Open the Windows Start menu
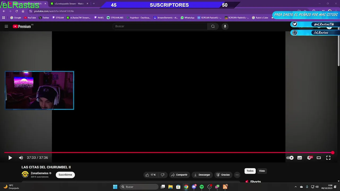The width and height of the screenshot is (340, 191). (115, 187)
